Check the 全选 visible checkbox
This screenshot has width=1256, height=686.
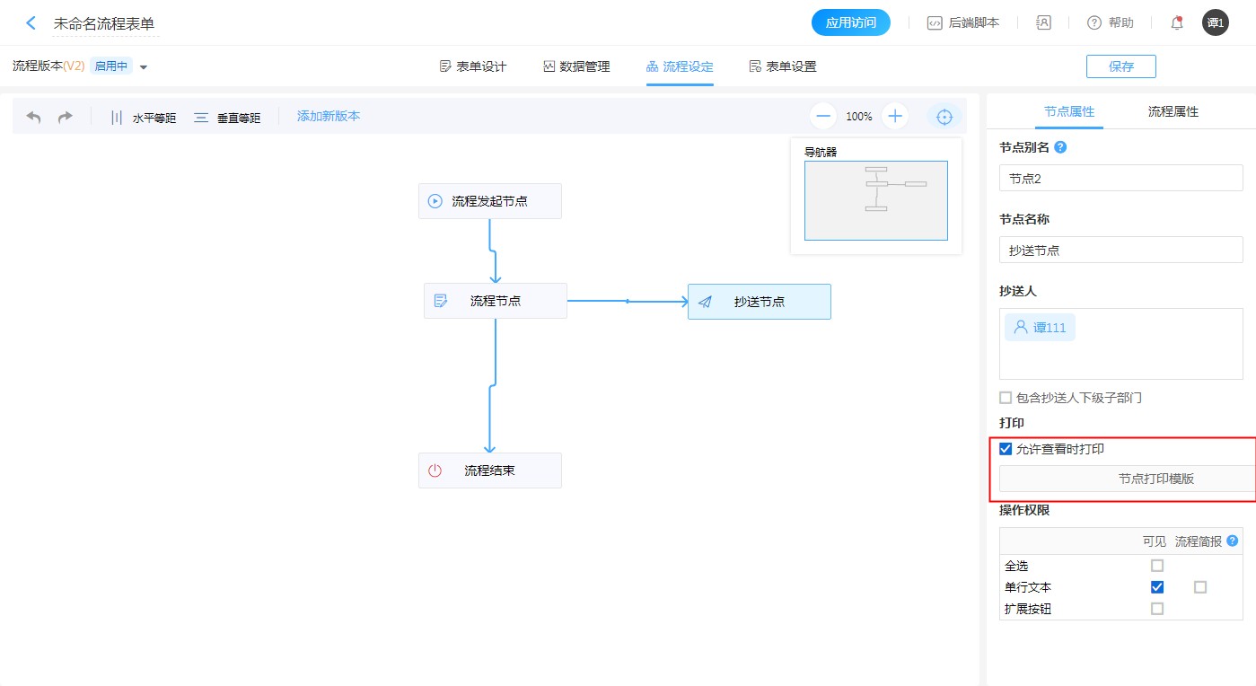point(1157,566)
